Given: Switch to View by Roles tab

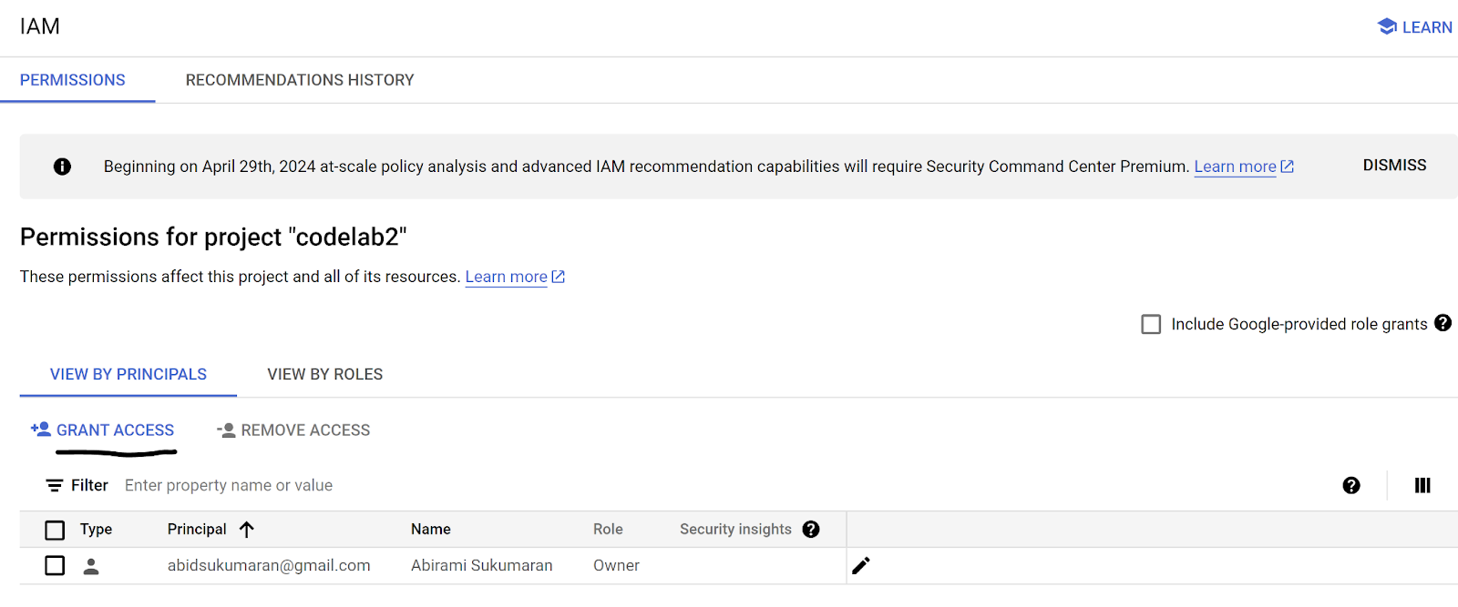Looking at the screenshot, I should pyautogui.click(x=325, y=375).
